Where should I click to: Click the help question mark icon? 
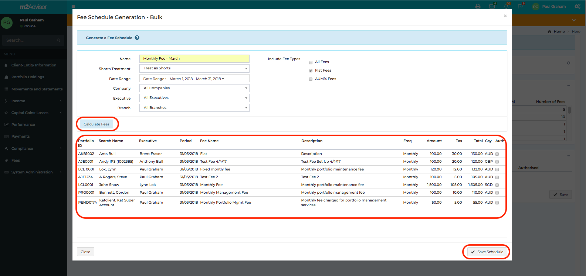137,38
